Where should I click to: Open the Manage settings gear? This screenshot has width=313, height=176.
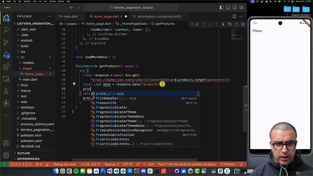6,155
